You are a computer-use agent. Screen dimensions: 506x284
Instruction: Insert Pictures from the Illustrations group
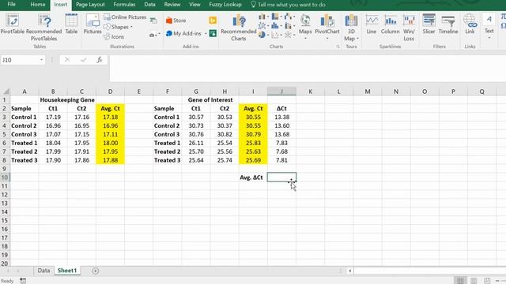click(x=93, y=24)
